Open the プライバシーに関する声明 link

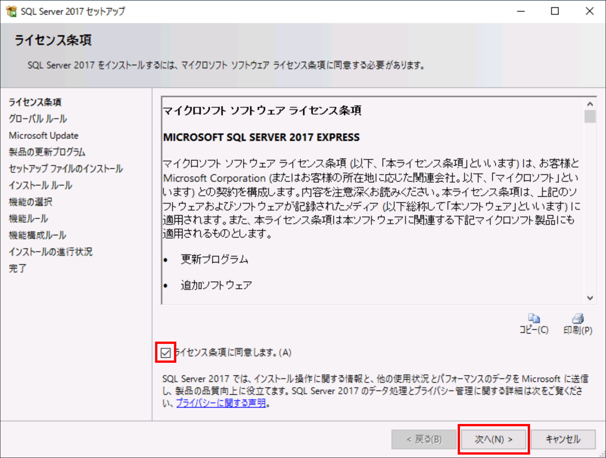[x=221, y=403]
